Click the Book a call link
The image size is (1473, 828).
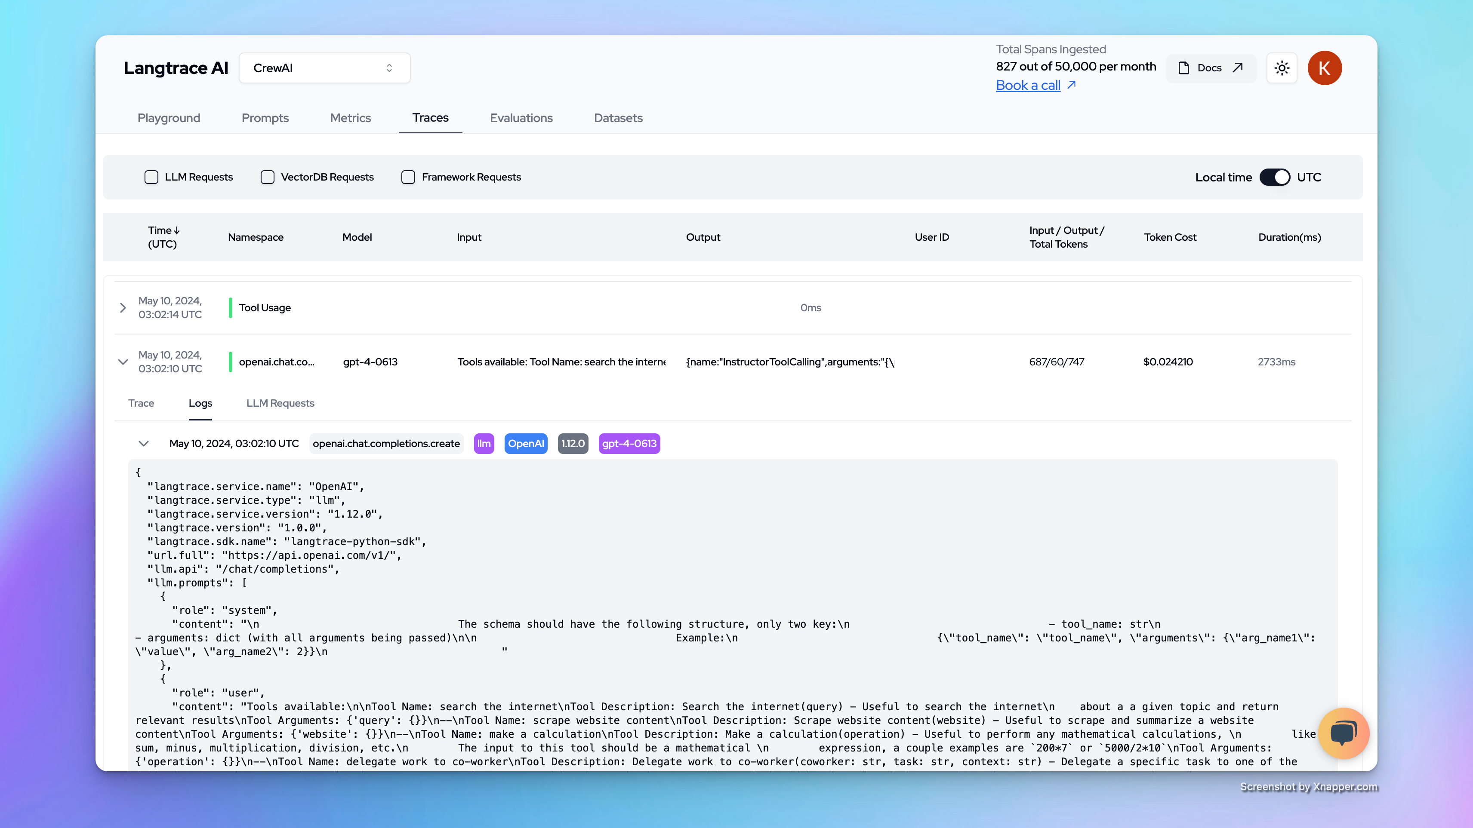coord(1028,85)
